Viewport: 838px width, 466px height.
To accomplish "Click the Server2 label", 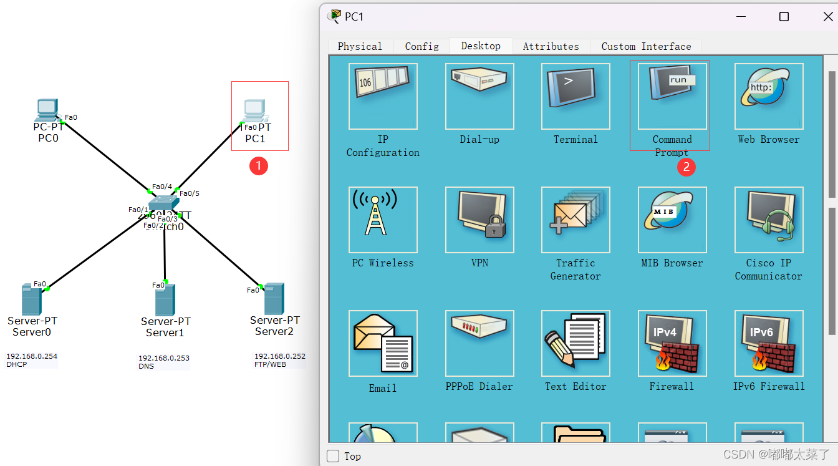I will pos(274,331).
